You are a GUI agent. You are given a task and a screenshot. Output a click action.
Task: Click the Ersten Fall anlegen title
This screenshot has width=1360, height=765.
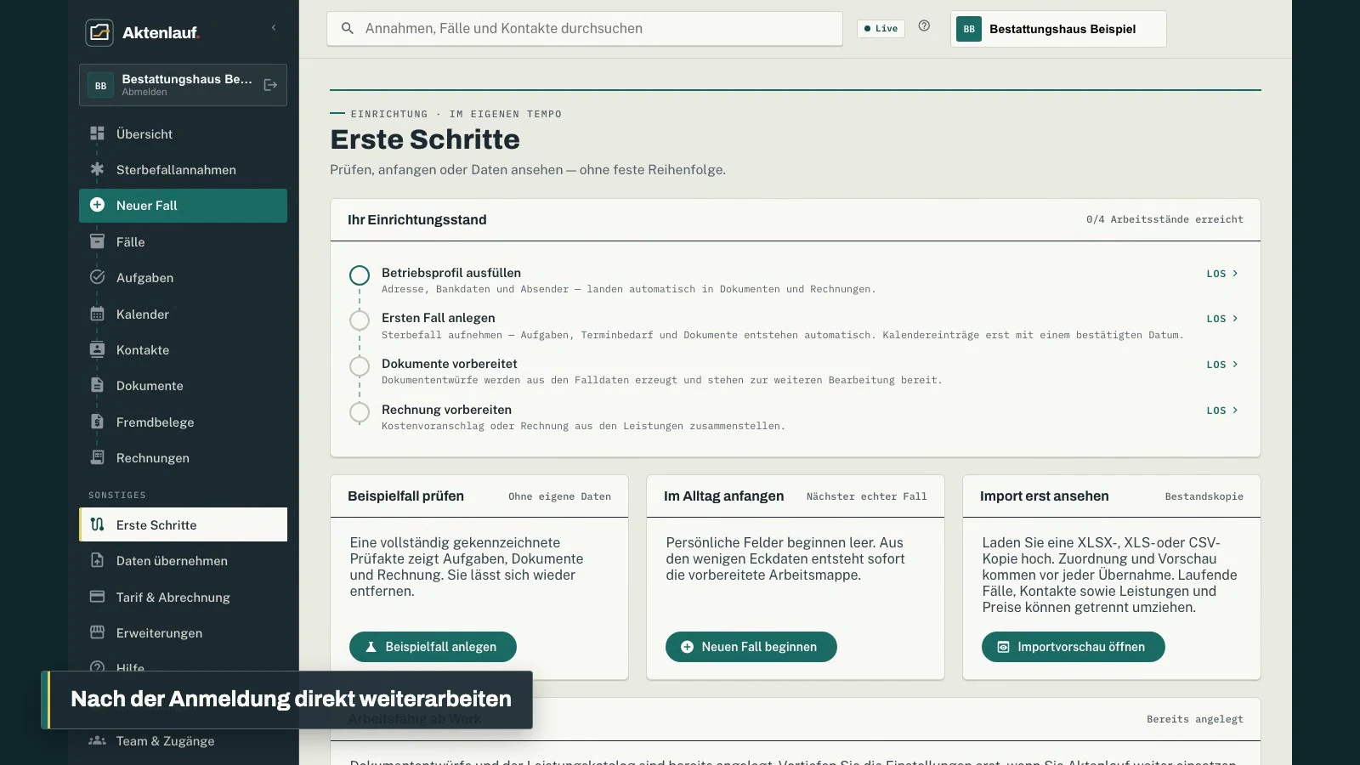point(438,318)
